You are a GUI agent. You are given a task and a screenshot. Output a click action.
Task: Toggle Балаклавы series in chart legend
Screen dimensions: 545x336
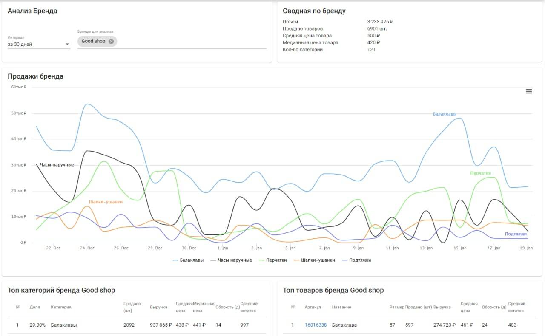[x=188, y=260]
